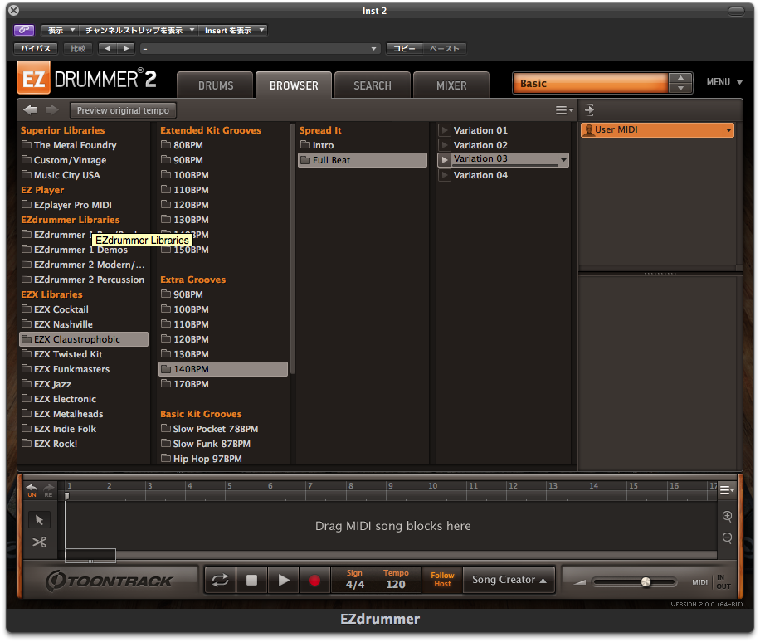Click the ペースト paste button
Viewport: 760px width, 642px height.
pyautogui.click(x=445, y=48)
